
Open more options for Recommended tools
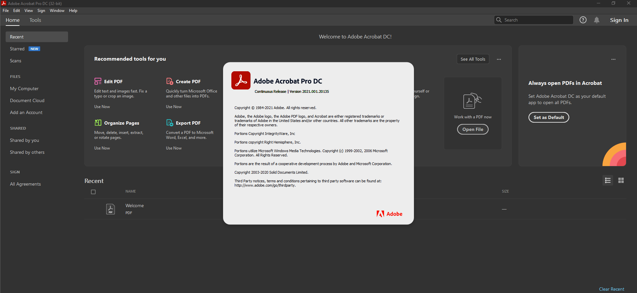499,59
